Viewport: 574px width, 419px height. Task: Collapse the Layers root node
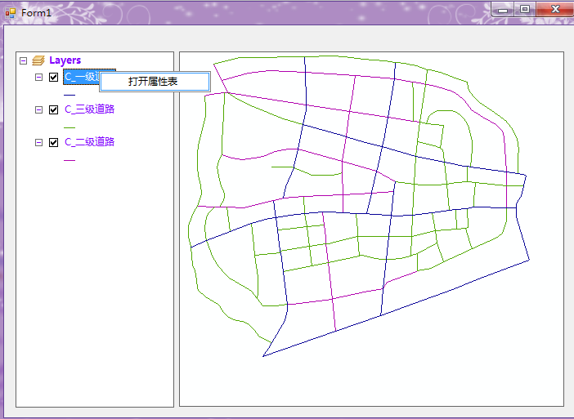pyautogui.click(x=23, y=60)
